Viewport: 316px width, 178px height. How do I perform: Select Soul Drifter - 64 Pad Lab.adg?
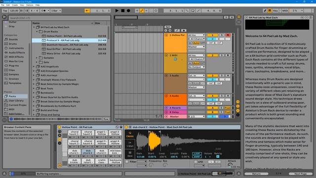pyautogui.click(x=69, y=49)
